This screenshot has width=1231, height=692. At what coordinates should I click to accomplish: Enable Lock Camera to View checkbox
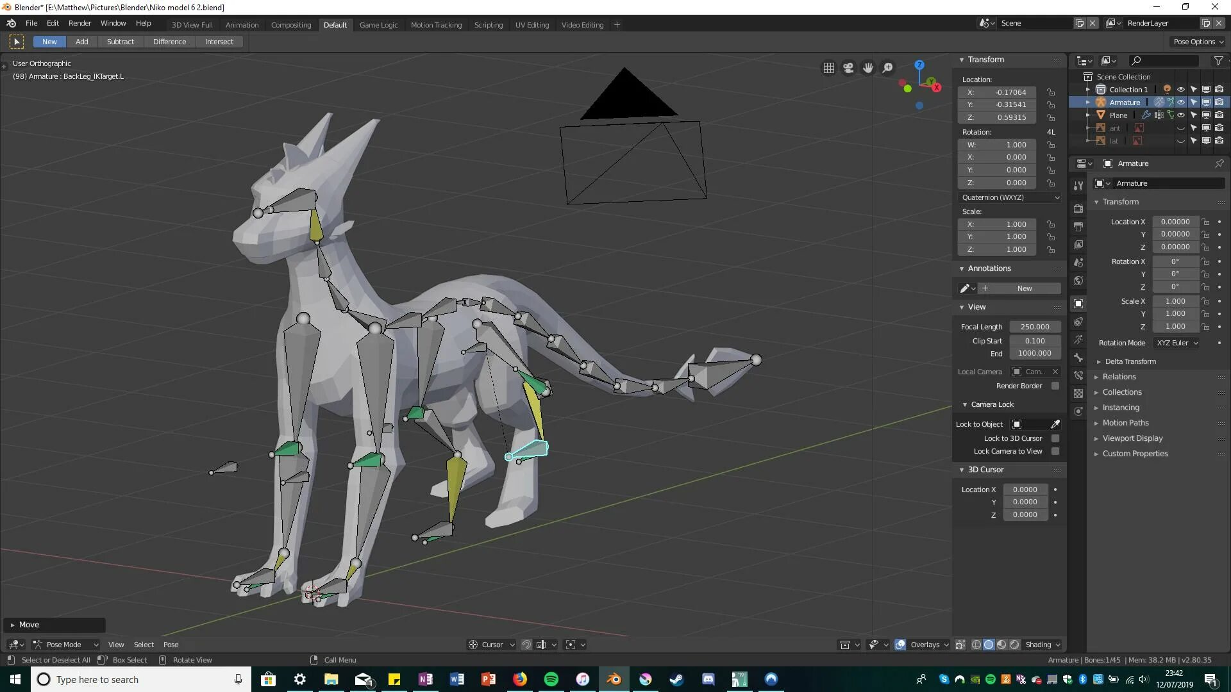click(x=1055, y=451)
